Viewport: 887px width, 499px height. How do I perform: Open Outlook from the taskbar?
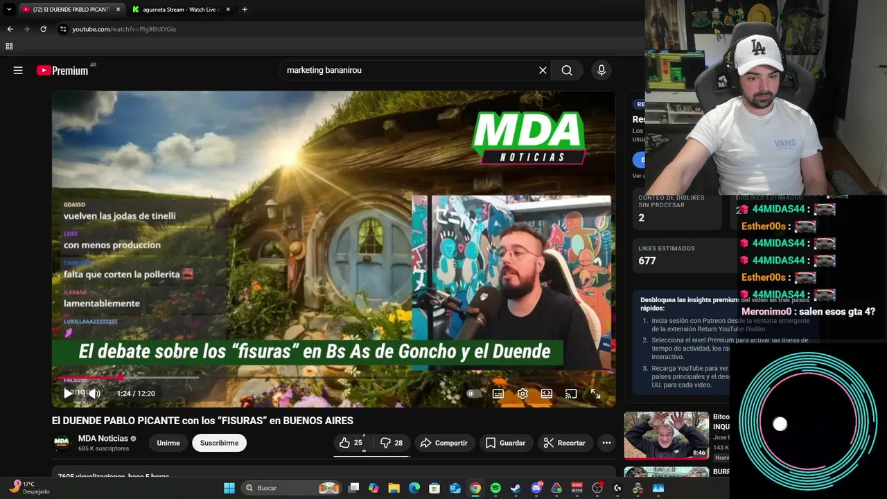tap(455, 488)
